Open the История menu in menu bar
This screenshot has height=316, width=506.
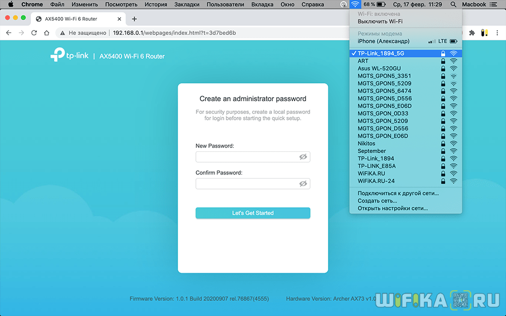click(155, 5)
